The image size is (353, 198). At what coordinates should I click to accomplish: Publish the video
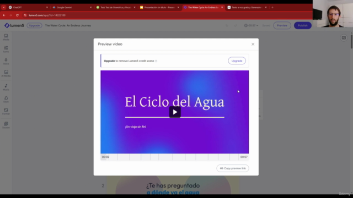click(x=303, y=26)
